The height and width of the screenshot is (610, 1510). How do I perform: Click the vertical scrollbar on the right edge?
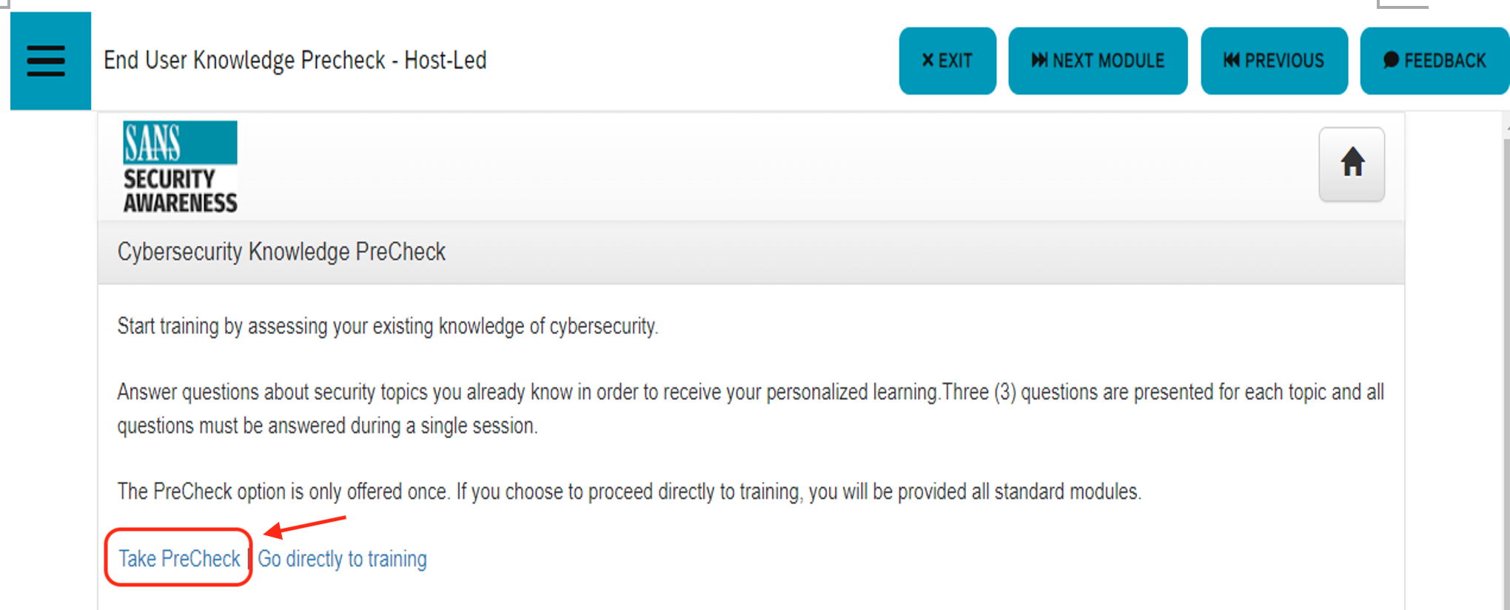1506,363
